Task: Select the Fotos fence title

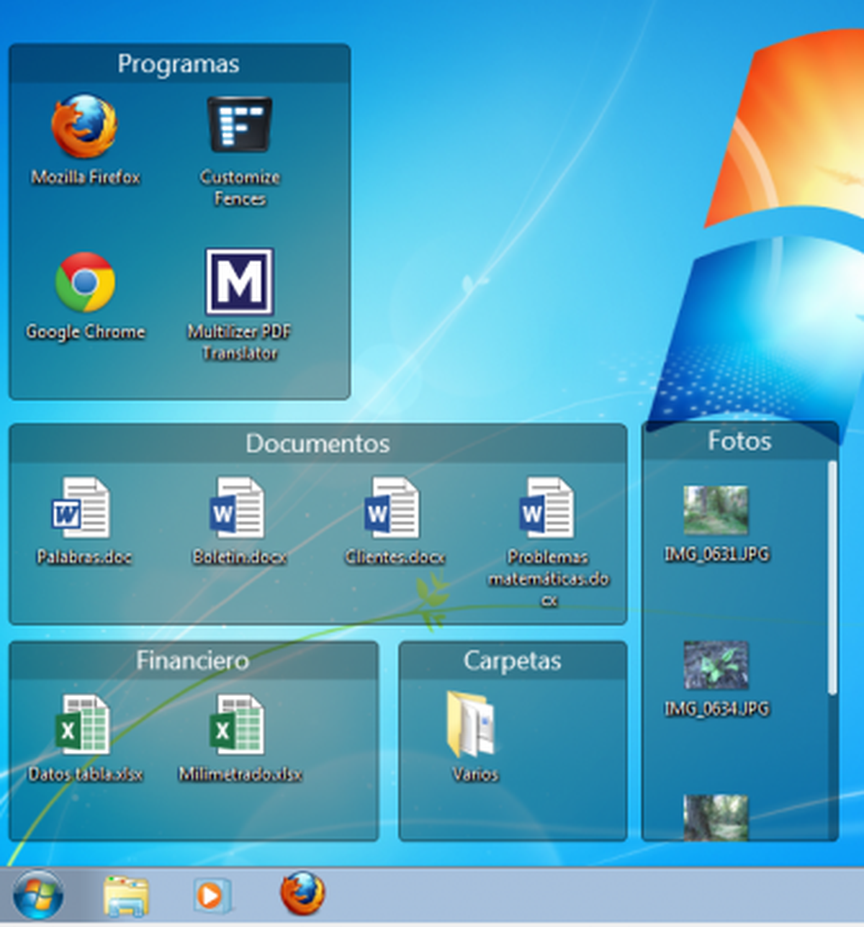Action: tap(741, 442)
